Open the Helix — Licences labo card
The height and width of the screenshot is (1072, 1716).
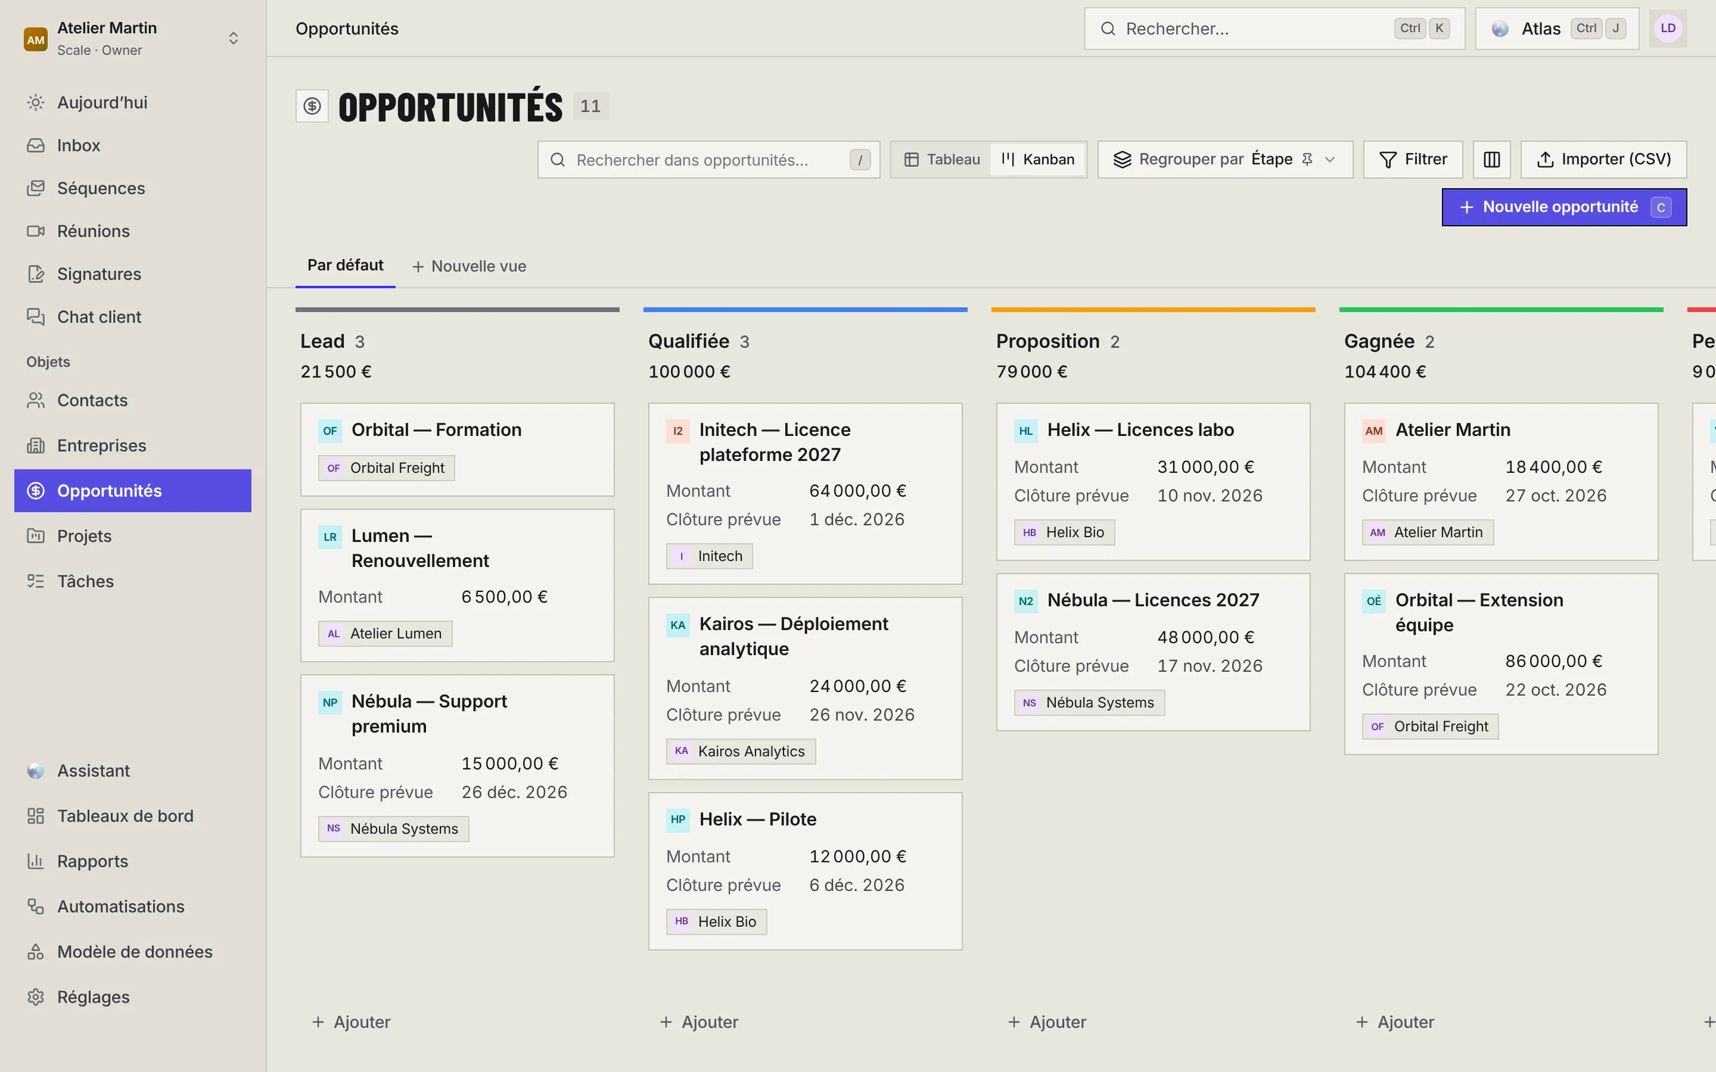pos(1153,482)
